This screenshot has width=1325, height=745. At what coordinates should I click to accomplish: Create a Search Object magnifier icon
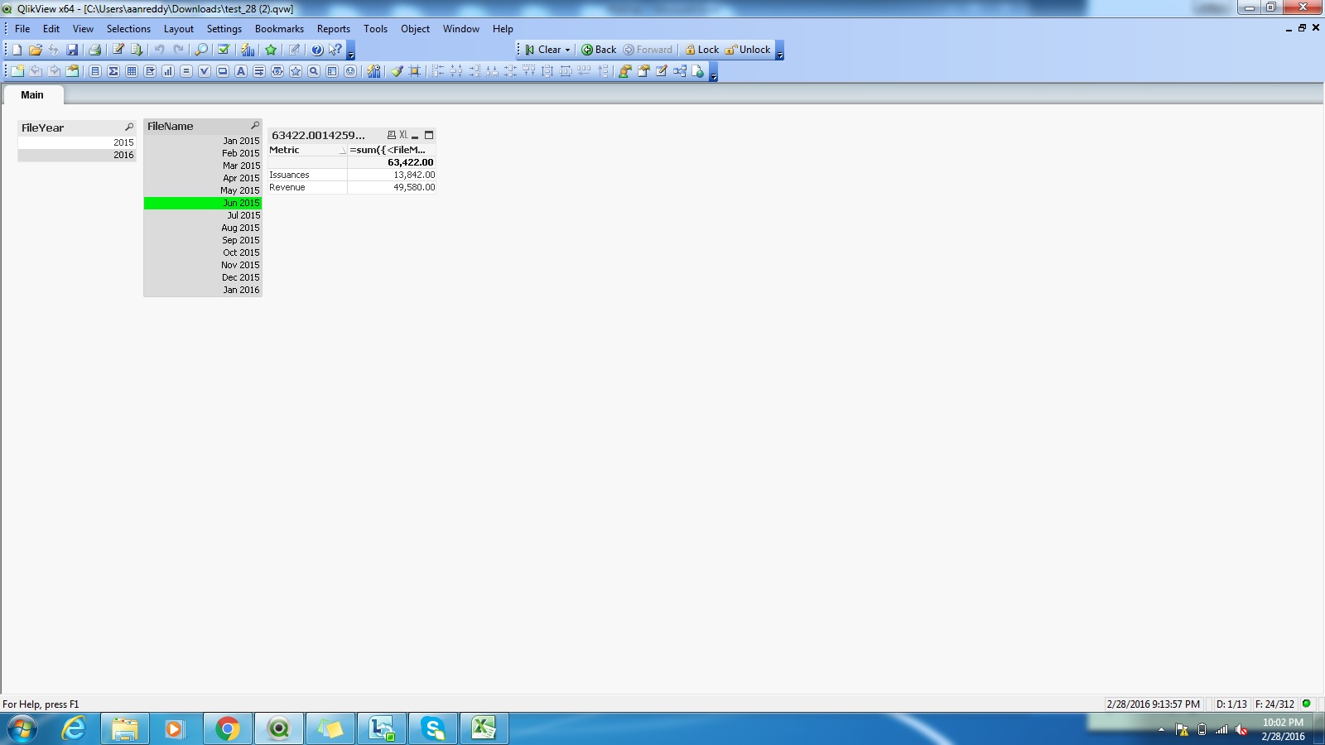pyautogui.click(x=314, y=71)
